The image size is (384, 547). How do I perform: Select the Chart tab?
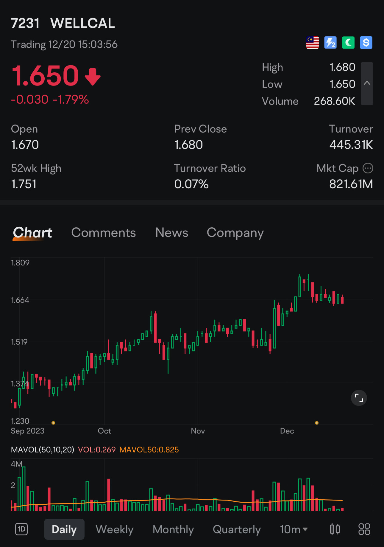pyautogui.click(x=32, y=233)
